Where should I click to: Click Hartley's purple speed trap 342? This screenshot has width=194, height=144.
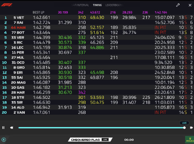[x=82, y=93]
